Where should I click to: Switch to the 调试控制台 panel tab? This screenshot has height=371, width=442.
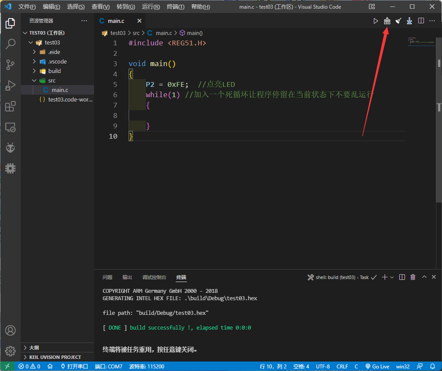(x=154, y=277)
